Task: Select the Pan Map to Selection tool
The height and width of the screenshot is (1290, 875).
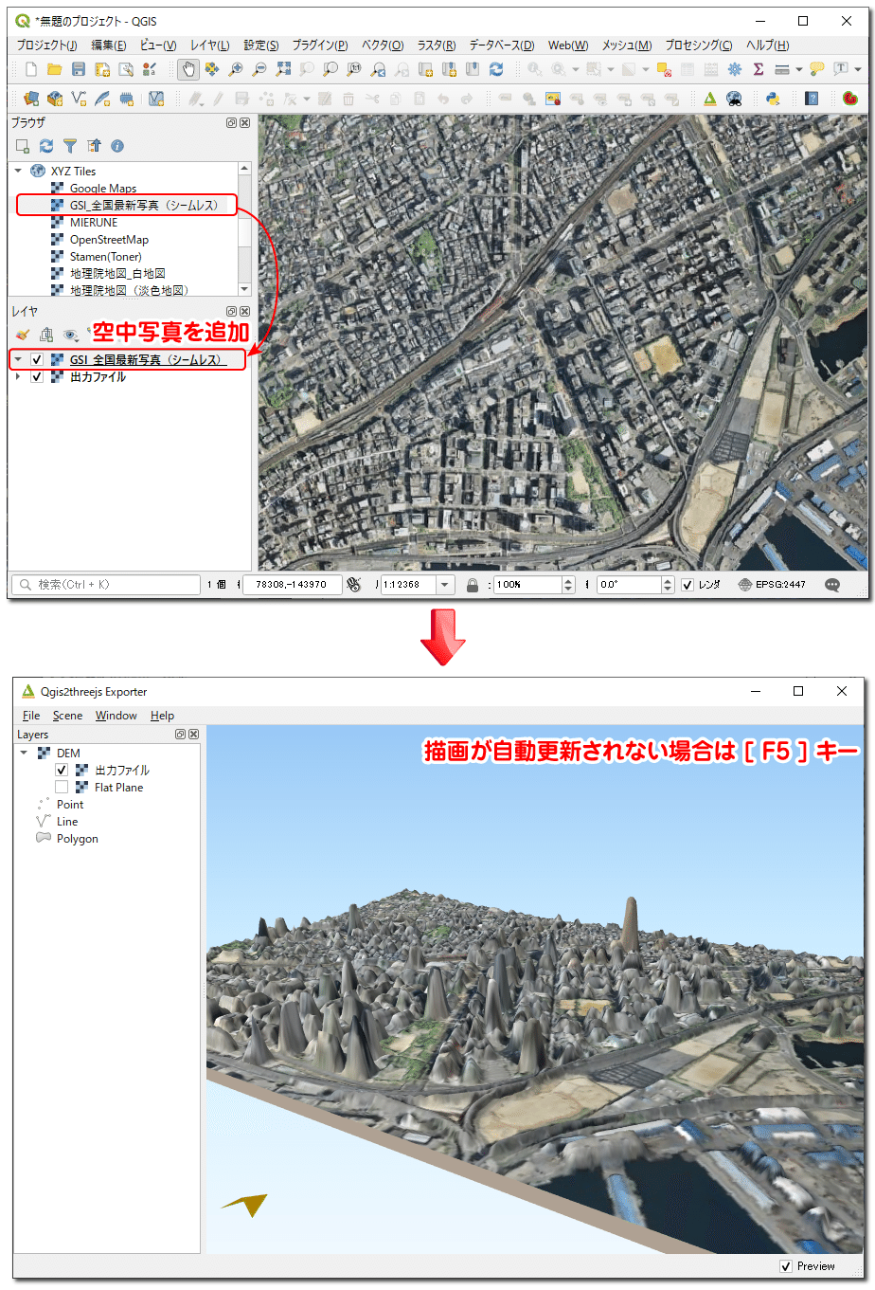Action: coord(212,69)
